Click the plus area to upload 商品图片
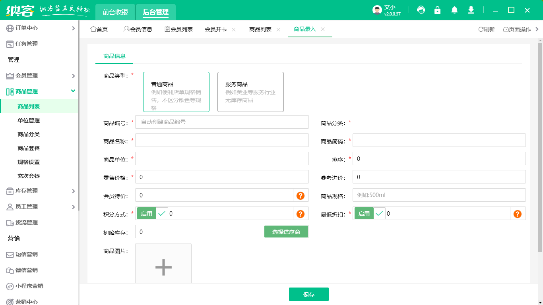Viewport: 543px width, 305px height. point(163,268)
